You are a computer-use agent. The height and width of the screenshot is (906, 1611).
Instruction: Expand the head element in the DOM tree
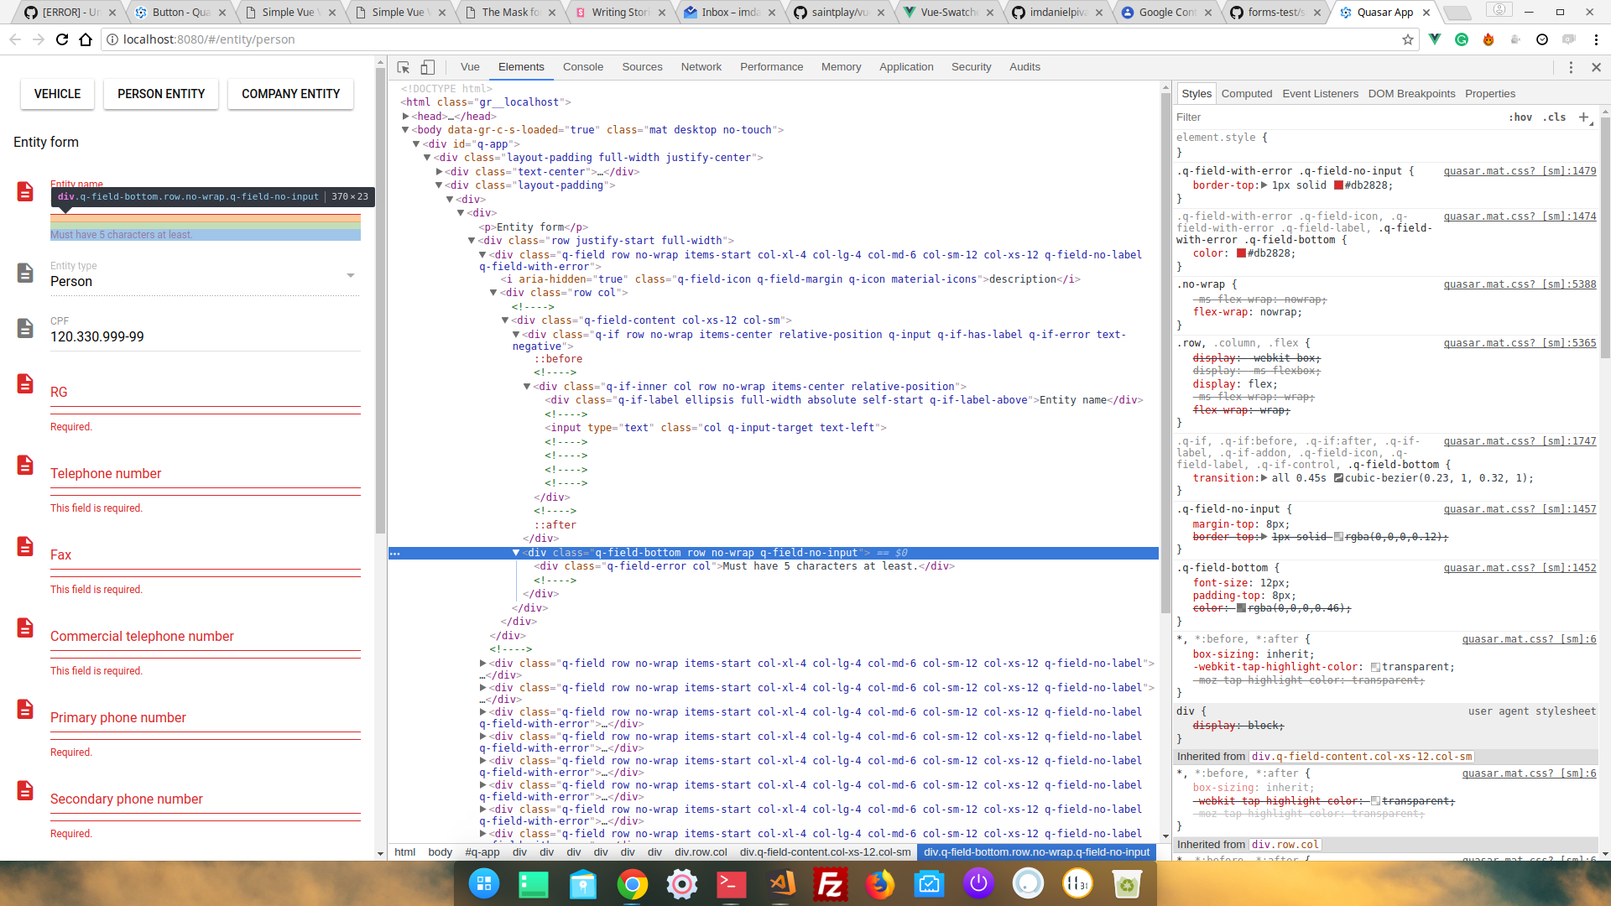[x=404, y=116]
